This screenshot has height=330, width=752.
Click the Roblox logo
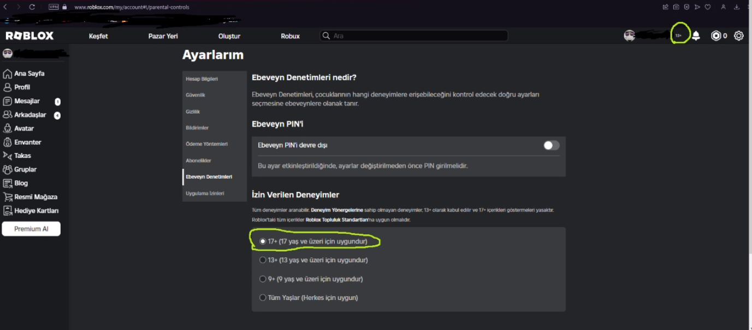click(29, 36)
